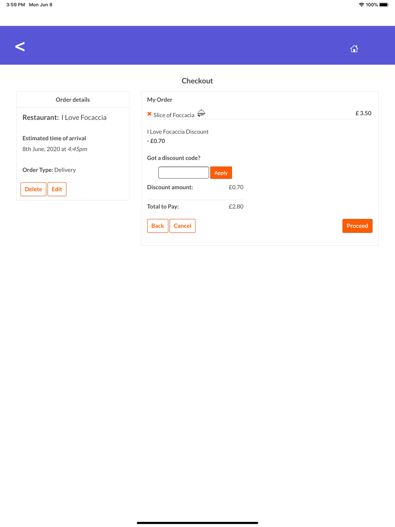
Task: Proceed to payment
Action: 357,226
